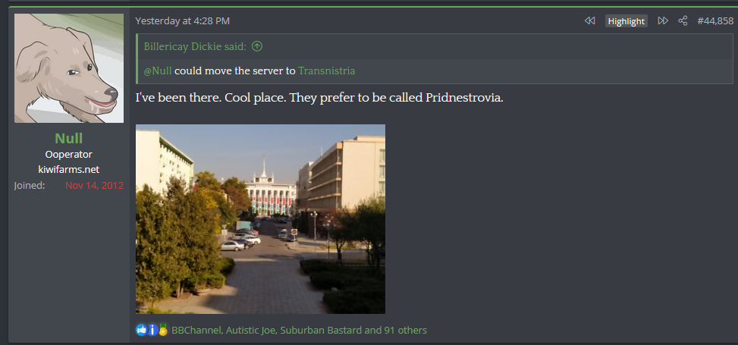Open the username Null profile

point(69,138)
